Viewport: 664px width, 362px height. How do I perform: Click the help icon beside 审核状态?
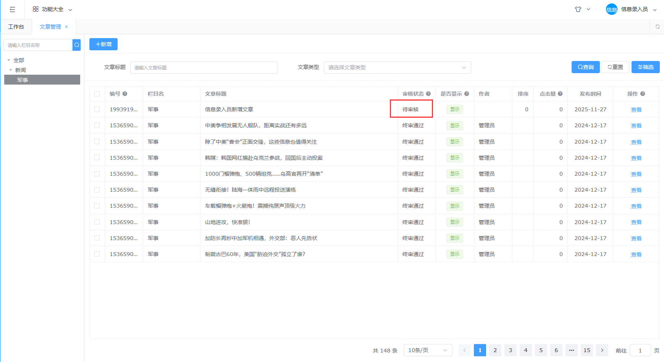[x=428, y=94]
